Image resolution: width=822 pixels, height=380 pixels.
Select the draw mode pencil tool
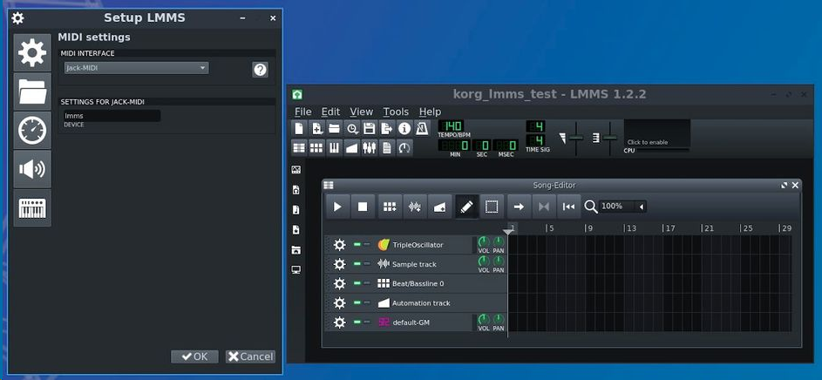click(x=466, y=207)
